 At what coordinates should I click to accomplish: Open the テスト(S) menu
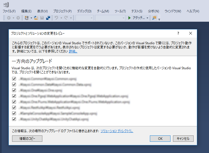point(137,11)
